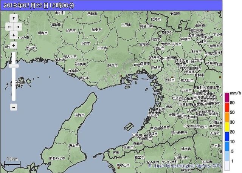Click the red 50-80 mm/h legend color
This screenshot has width=242, height=173.
click(227, 107)
